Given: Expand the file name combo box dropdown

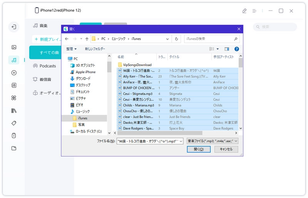Looking at the screenshot, I should (181, 141).
